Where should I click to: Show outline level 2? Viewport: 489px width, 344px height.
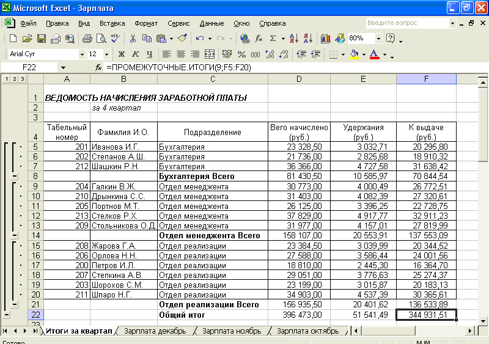[x=14, y=79]
